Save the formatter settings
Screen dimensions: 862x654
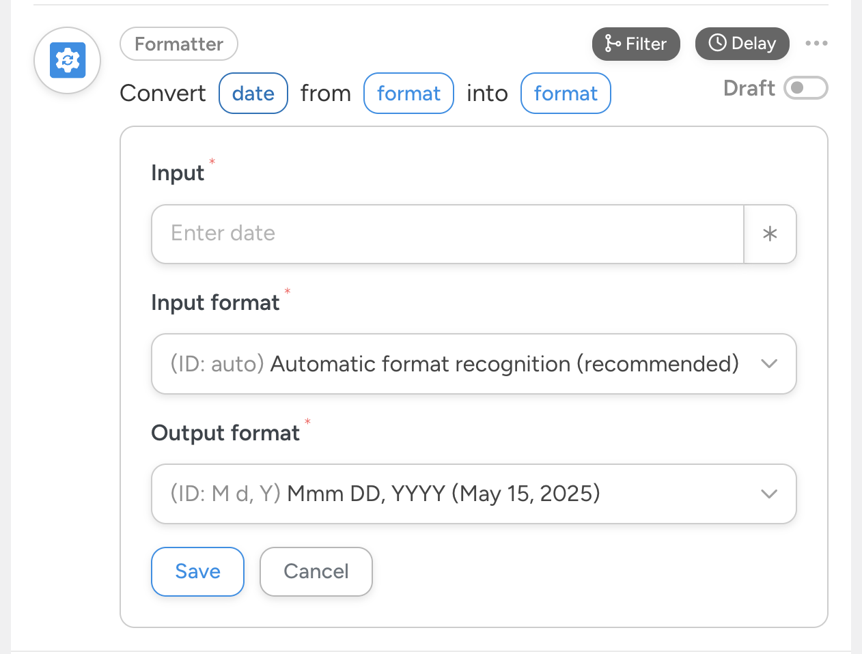(197, 571)
